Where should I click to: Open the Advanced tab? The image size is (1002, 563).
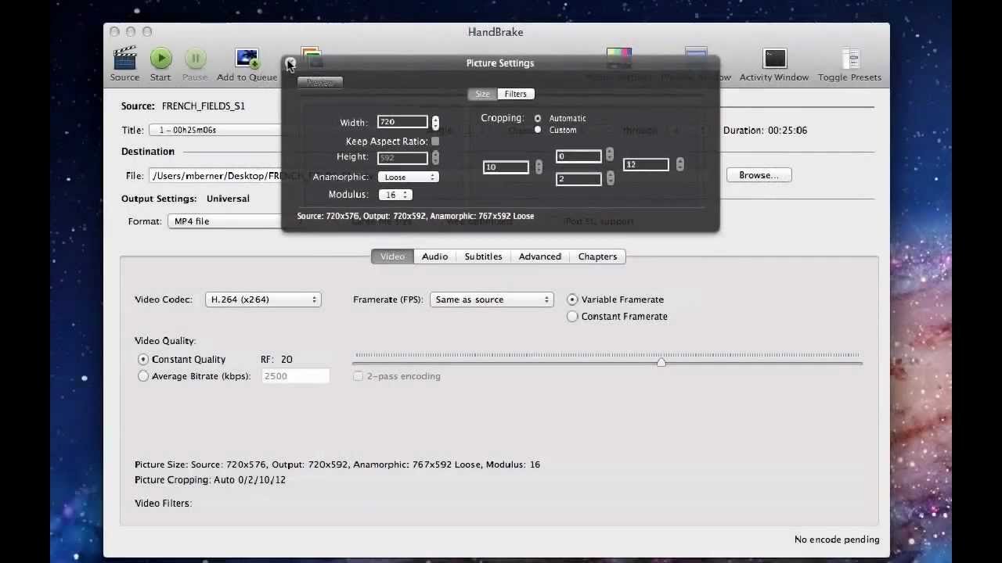tap(539, 256)
